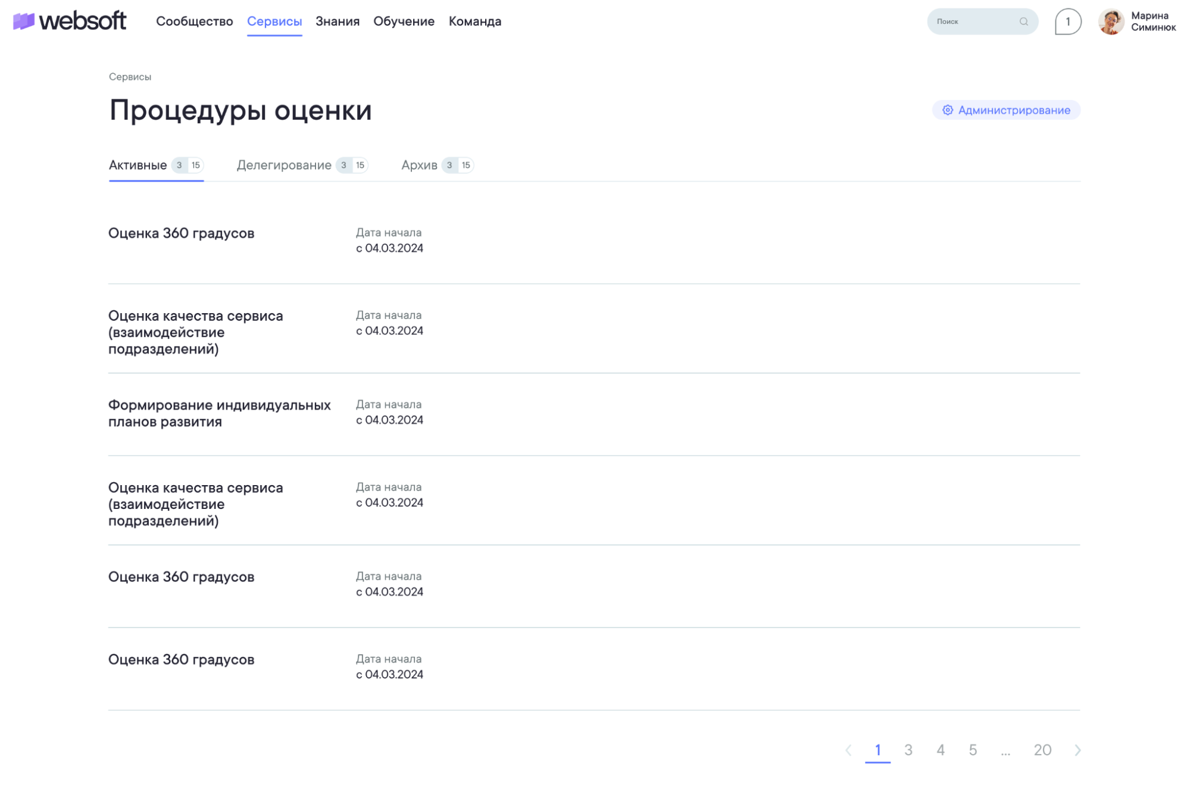
Task: Open Формирование индивидуальных планов развития procedure
Action: point(219,413)
